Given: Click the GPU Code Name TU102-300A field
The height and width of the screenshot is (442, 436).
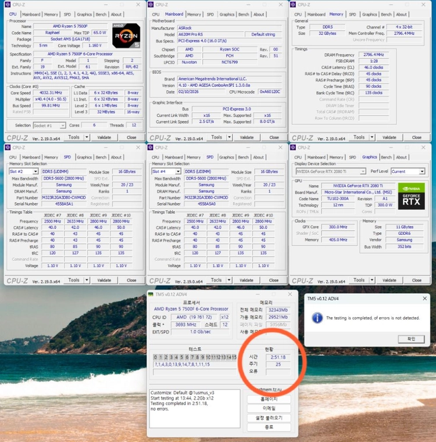Looking at the screenshot, I should click(x=338, y=199).
